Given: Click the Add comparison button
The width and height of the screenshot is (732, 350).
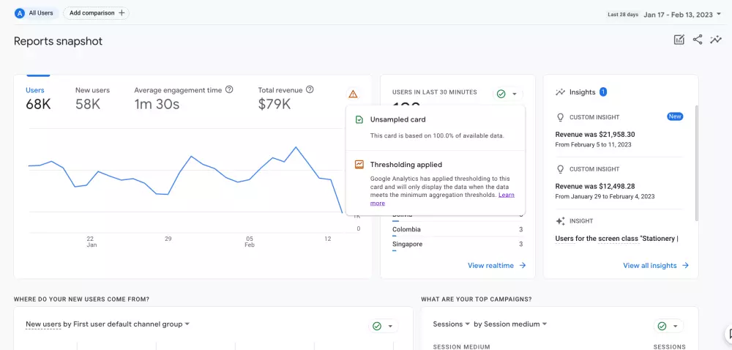Looking at the screenshot, I should tap(96, 13).
